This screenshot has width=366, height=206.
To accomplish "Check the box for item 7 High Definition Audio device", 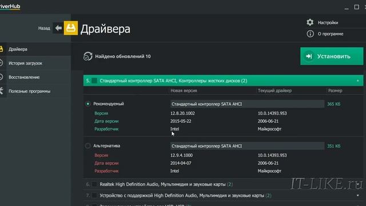I will click(x=94, y=196).
